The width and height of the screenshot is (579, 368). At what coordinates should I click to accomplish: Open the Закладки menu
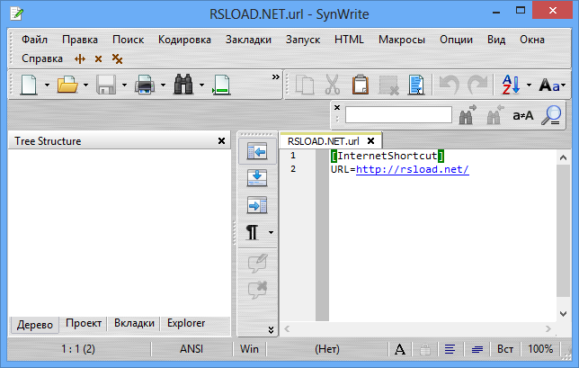point(248,40)
